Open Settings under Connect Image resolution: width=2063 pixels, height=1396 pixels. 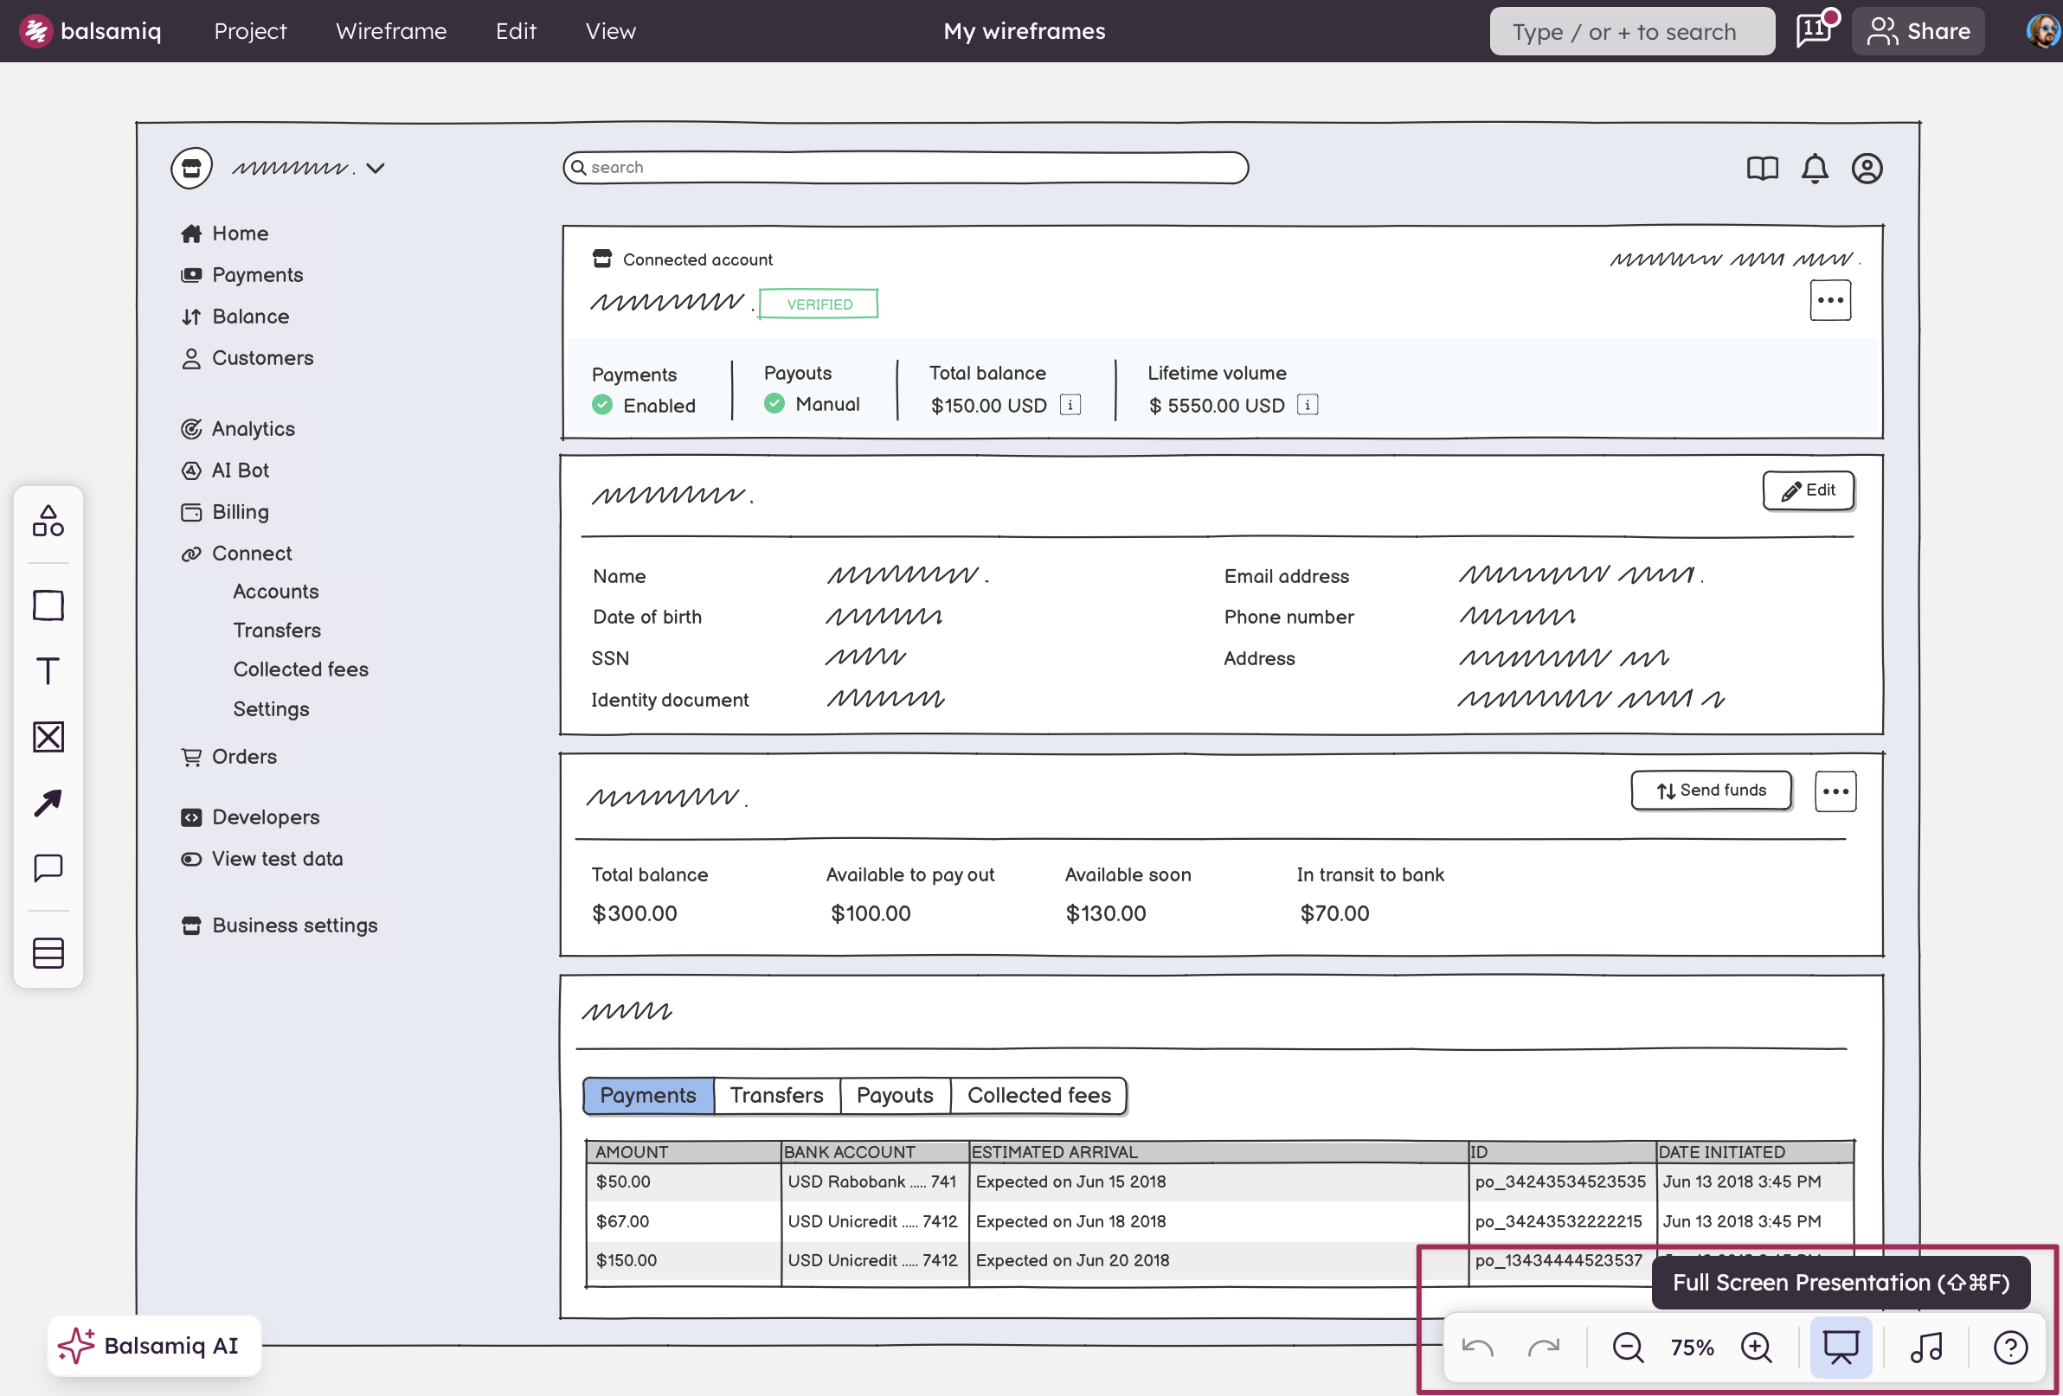(x=272, y=709)
